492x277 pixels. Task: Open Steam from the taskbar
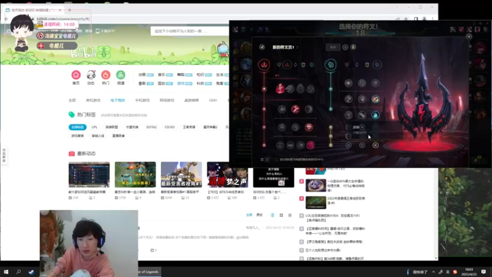pos(31,272)
